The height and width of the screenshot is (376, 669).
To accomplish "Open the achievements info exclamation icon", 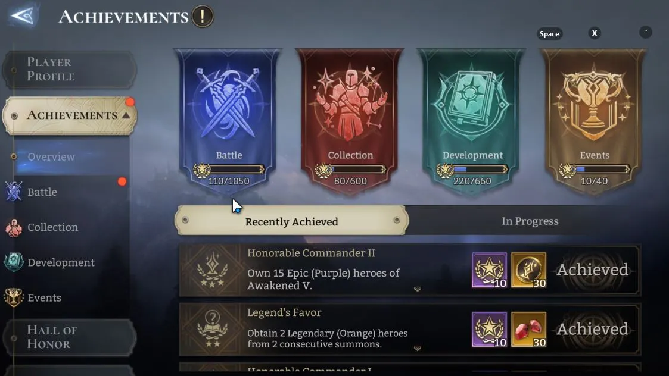I will pos(202,17).
